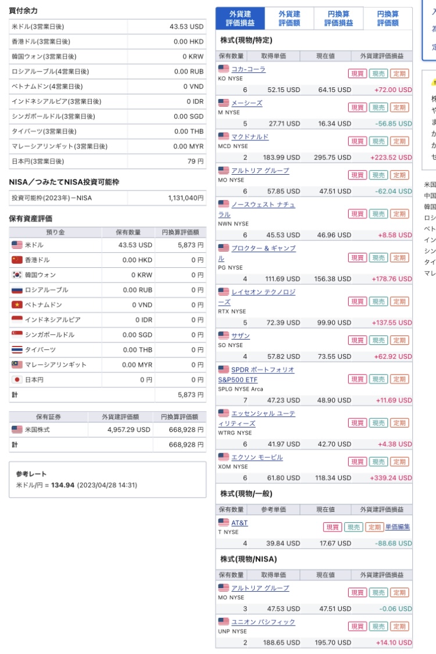Click 現買 button for AT&T
Viewport: 436px width, 654px height.
(333, 527)
